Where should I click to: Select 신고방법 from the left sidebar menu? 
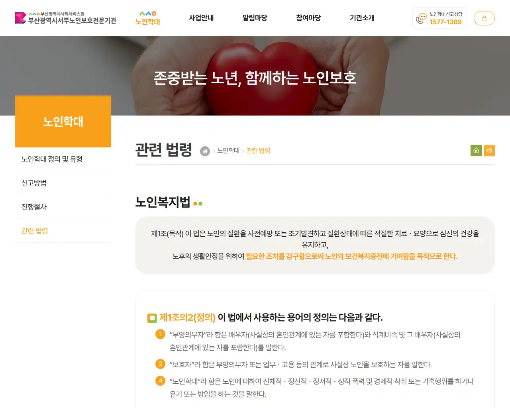[33, 182]
